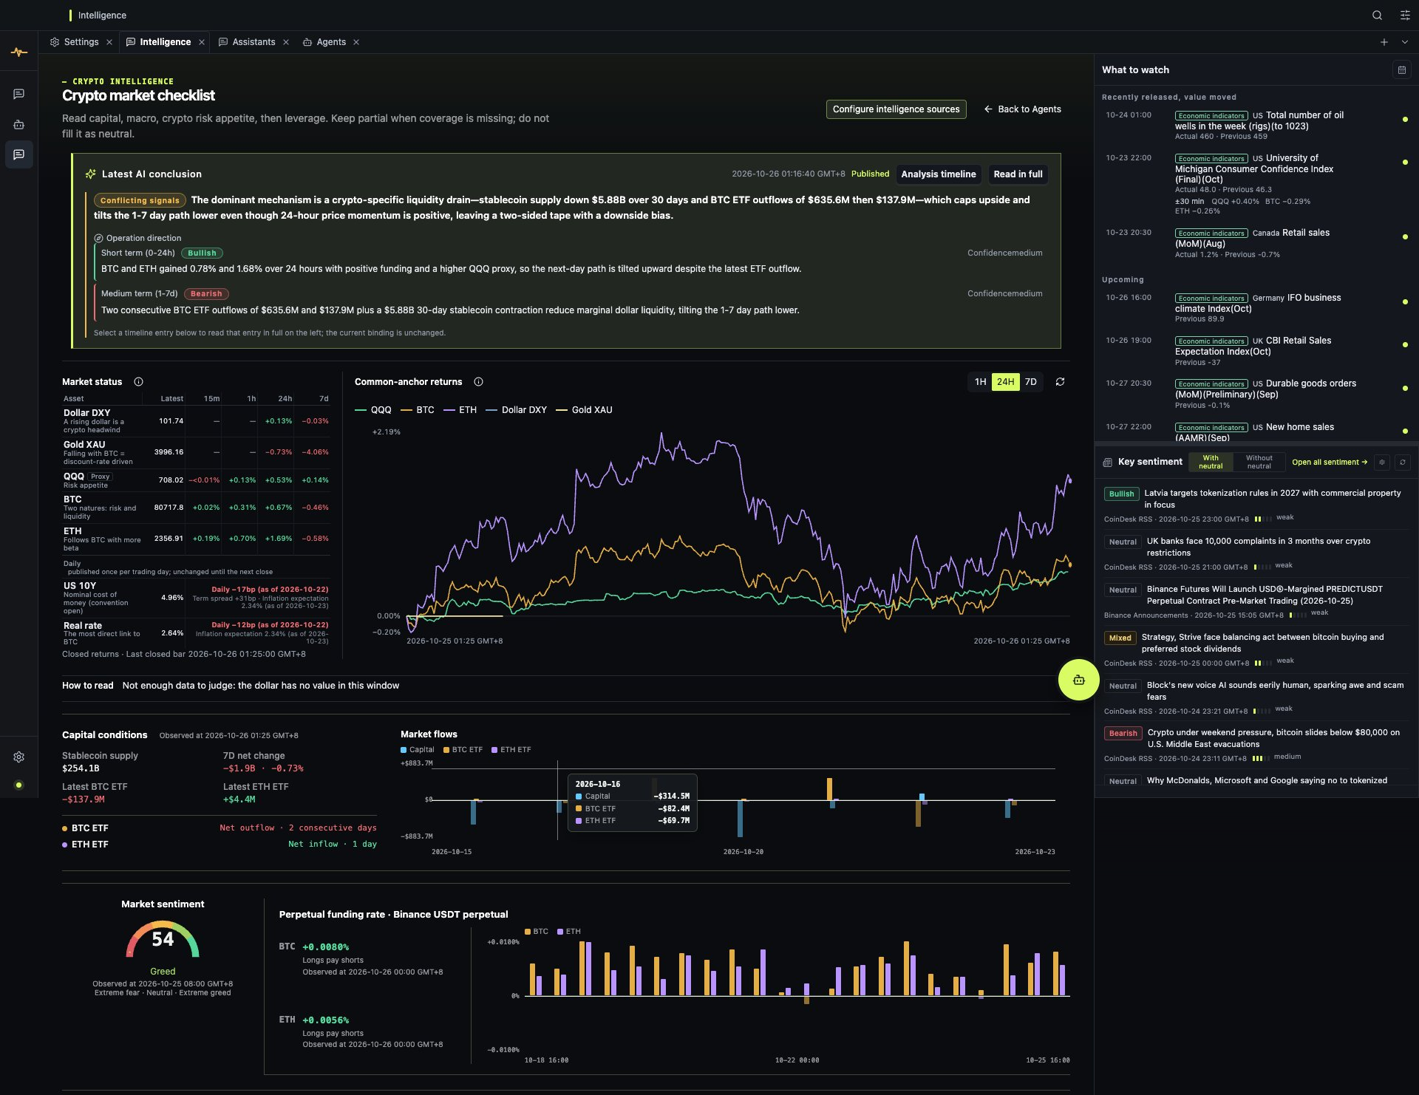The image size is (1419, 1095).
Task: Click the yellow floating robot assistant button
Action: click(x=1078, y=680)
